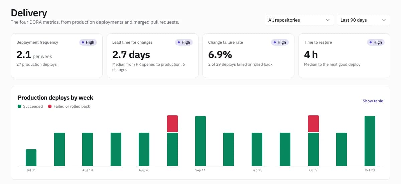Click the green Succeeded legend swatch
This screenshot has width=401, height=184.
coord(19,106)
